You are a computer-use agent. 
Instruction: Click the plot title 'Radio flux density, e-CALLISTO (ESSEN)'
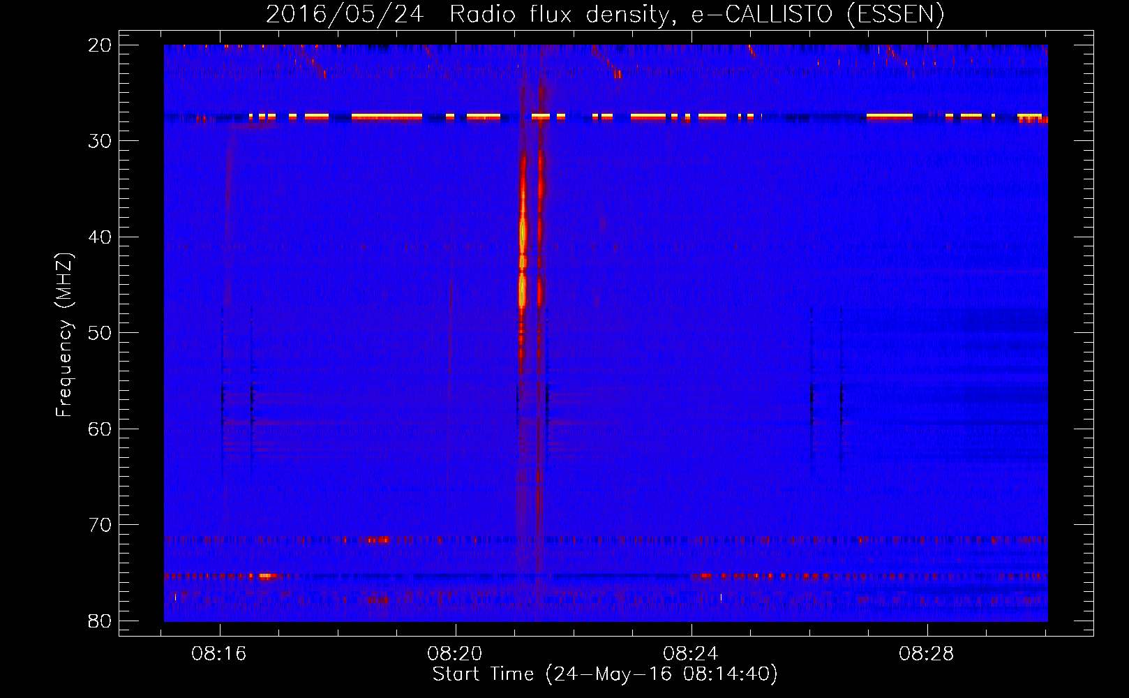[x=696, y=15]
